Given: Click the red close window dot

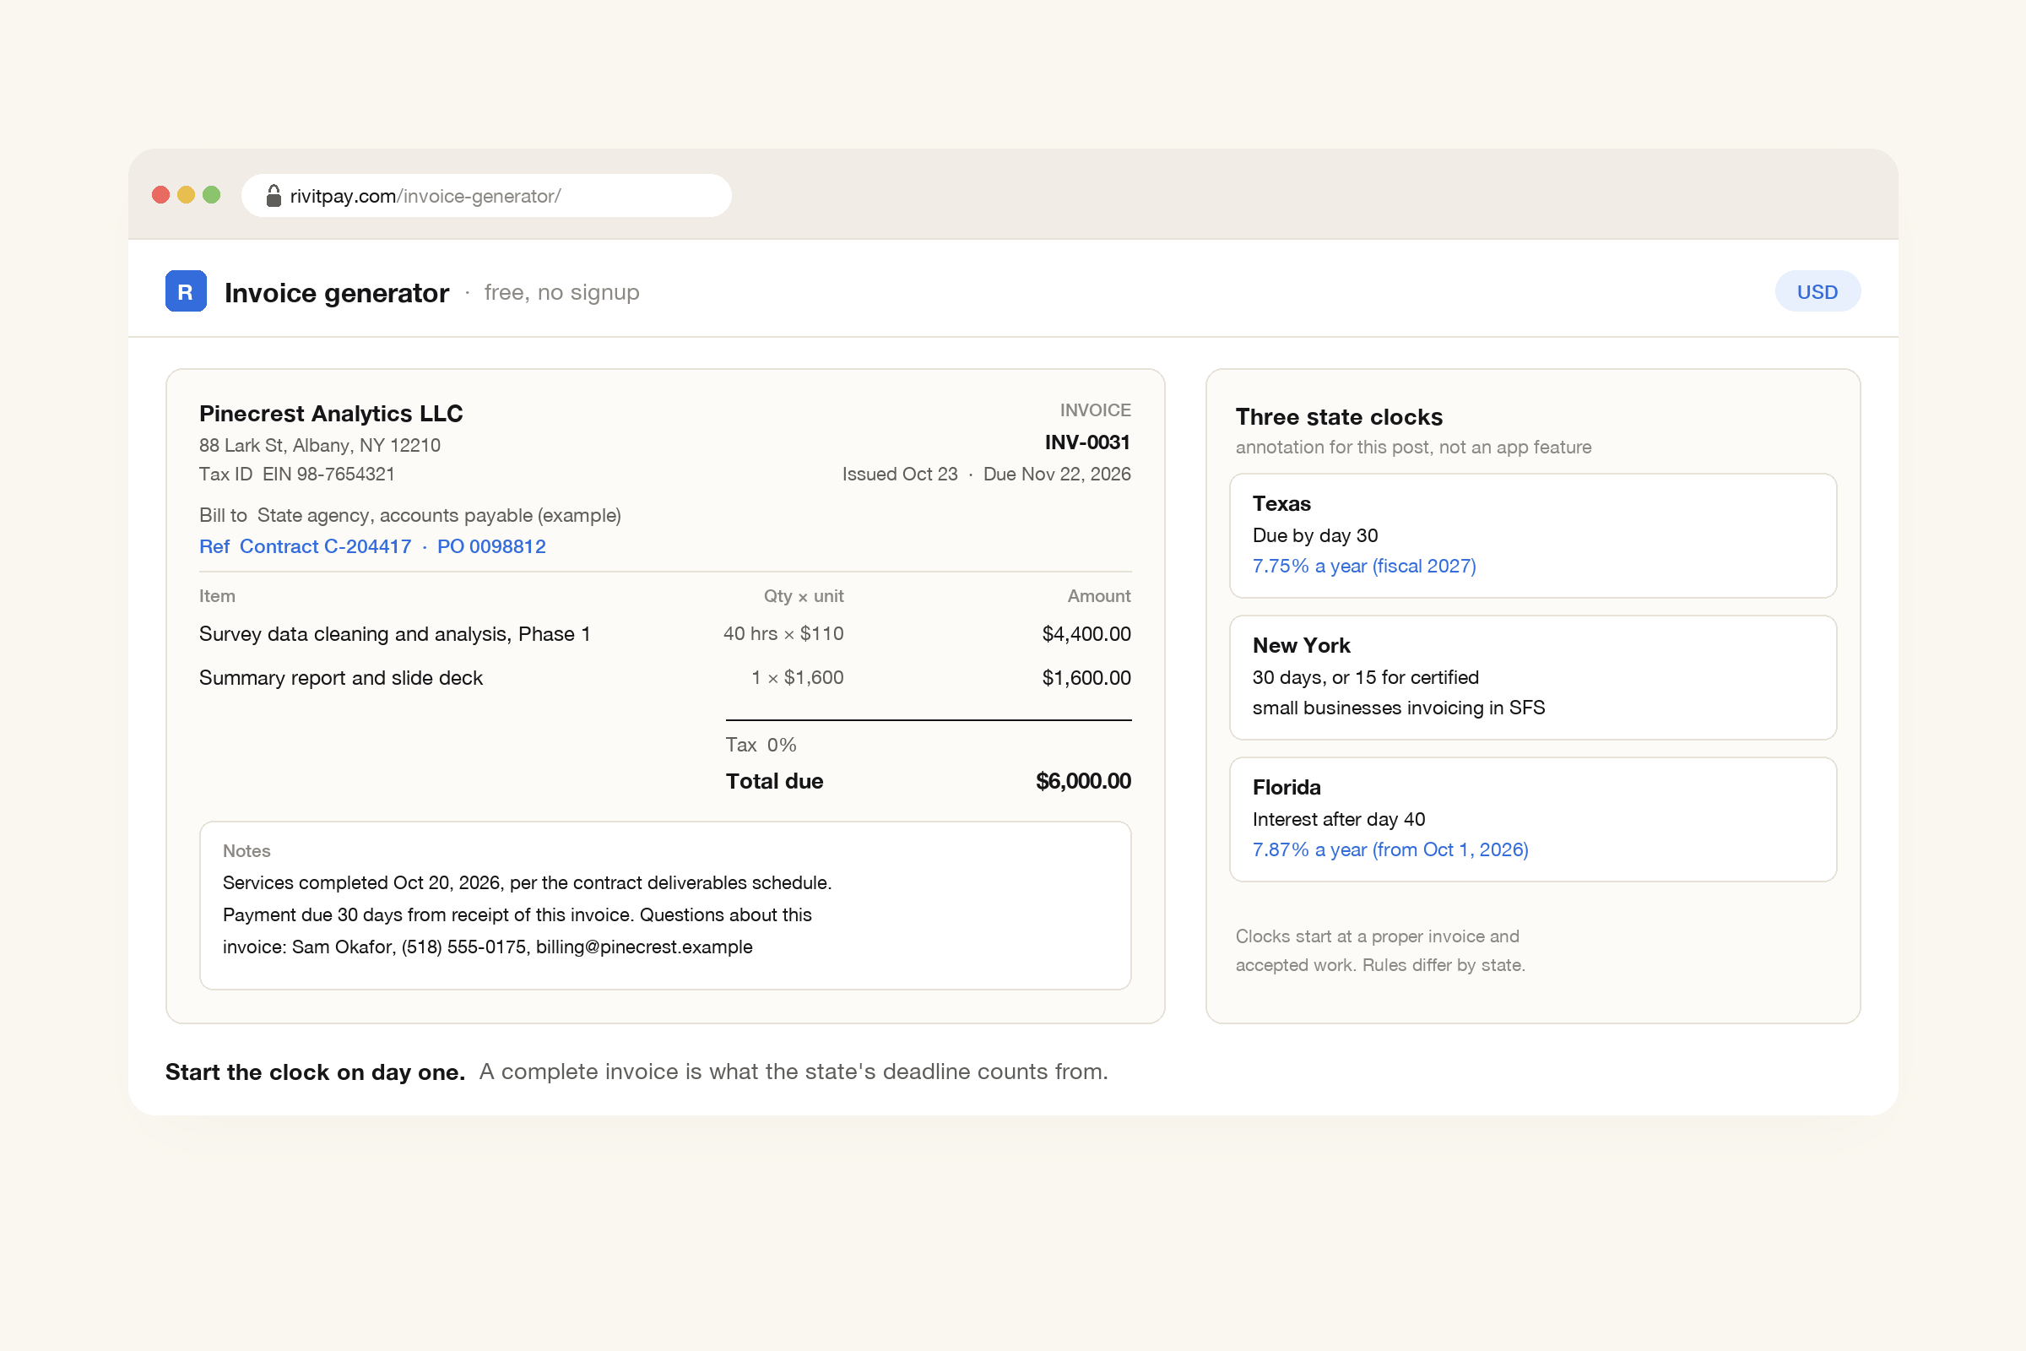Looking at the screenshot, I should (160, 195).
